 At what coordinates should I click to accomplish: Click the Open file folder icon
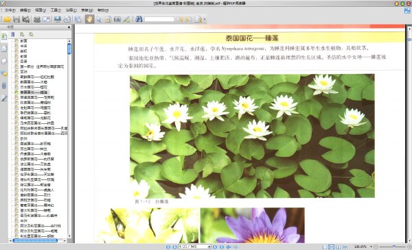click(7, 19)
